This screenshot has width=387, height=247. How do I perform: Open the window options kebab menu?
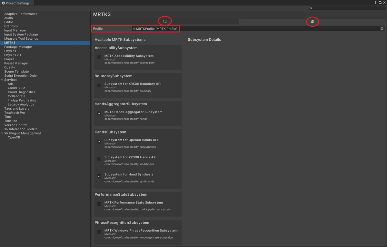point(375,3)
